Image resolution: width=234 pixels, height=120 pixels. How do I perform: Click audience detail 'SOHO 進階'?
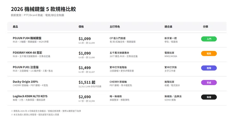(170, 100)
